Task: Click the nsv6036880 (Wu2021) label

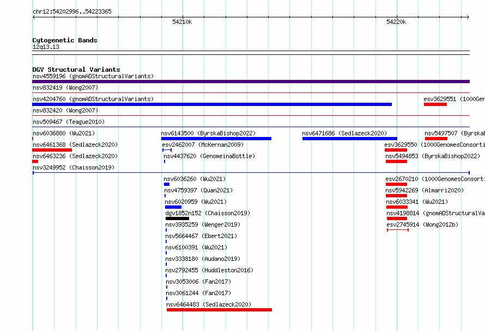Action: pos(64,133)
